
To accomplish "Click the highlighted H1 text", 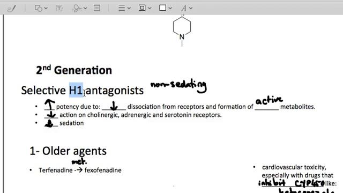I will (x=76, y=90).
